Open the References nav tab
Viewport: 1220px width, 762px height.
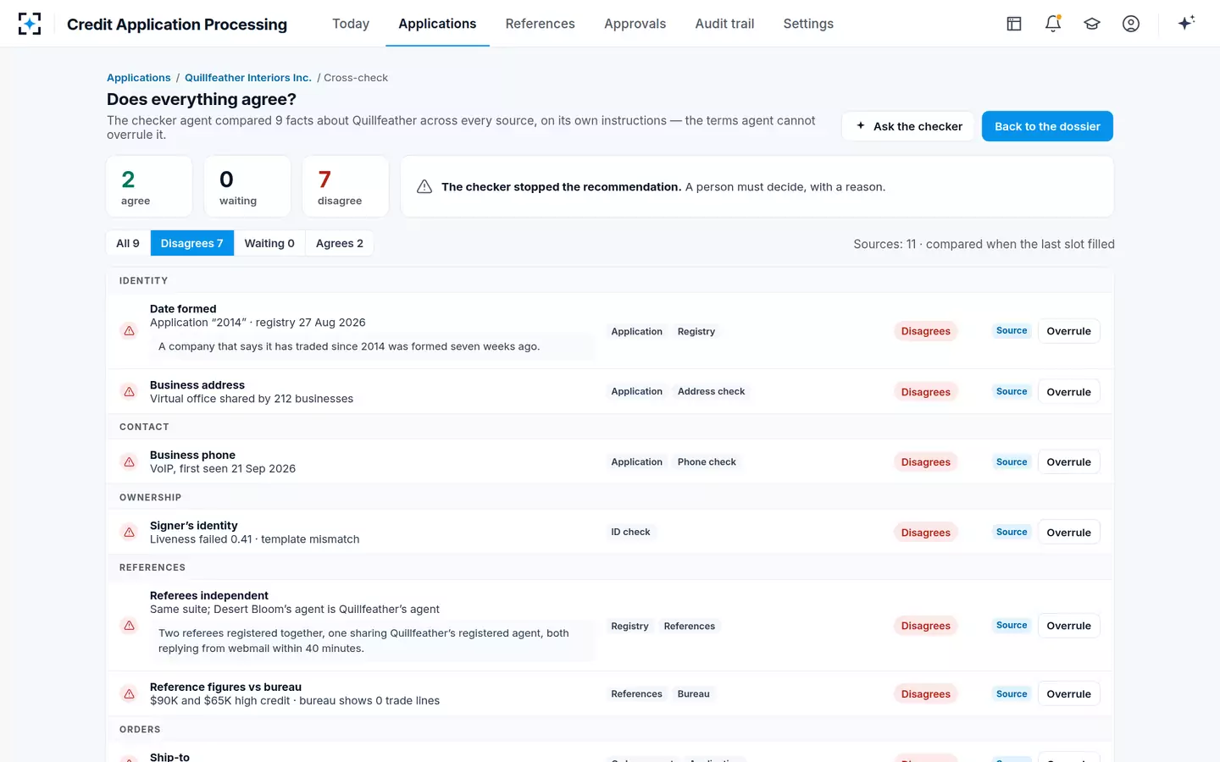pyautogui.click(x=540, y=24)
